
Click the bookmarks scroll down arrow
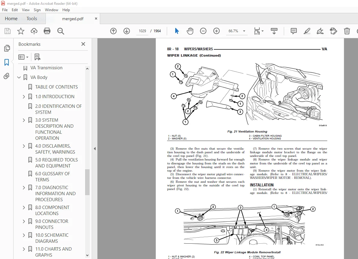coord(87,255)
